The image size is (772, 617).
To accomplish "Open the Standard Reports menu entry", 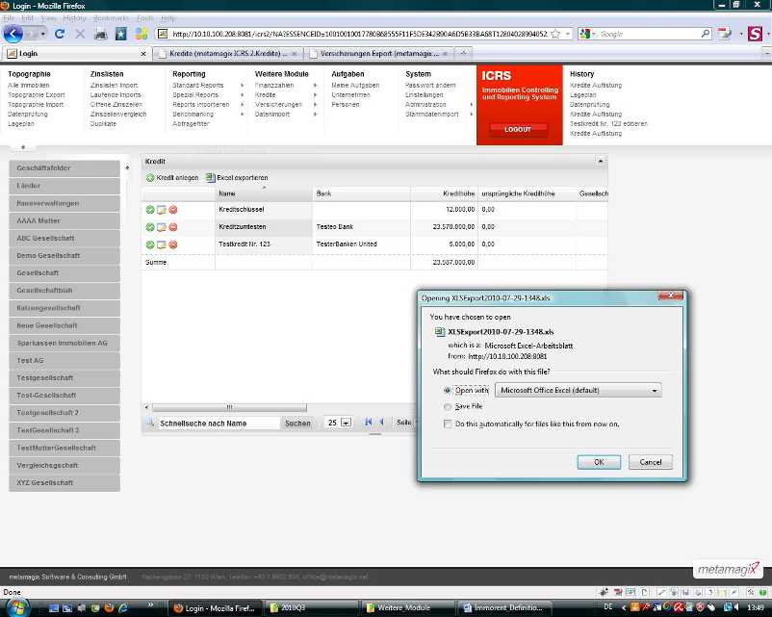I will (198, 86).
